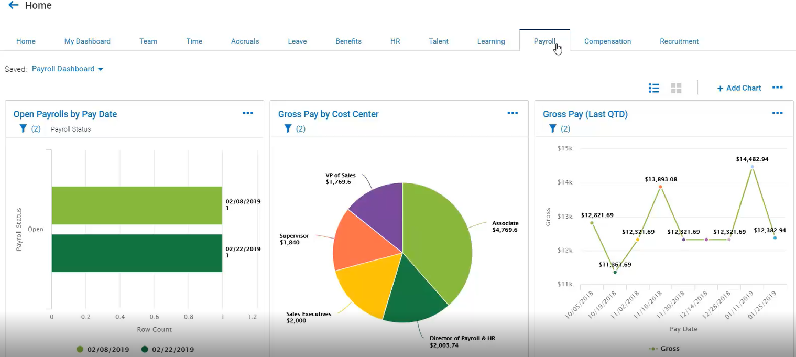Image resolution: width=796 pixels, height=357 pixels.
Task: Expand the Payroll Dashboard saved dropdown
Action: point(68,69)
